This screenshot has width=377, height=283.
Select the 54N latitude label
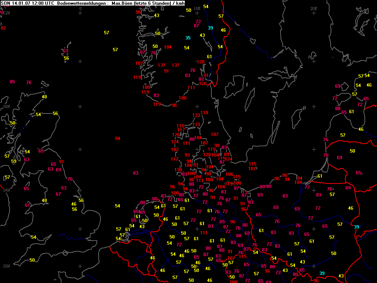tap(6, 190)
